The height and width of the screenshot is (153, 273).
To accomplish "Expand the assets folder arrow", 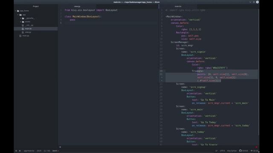I will coord(20,22).
